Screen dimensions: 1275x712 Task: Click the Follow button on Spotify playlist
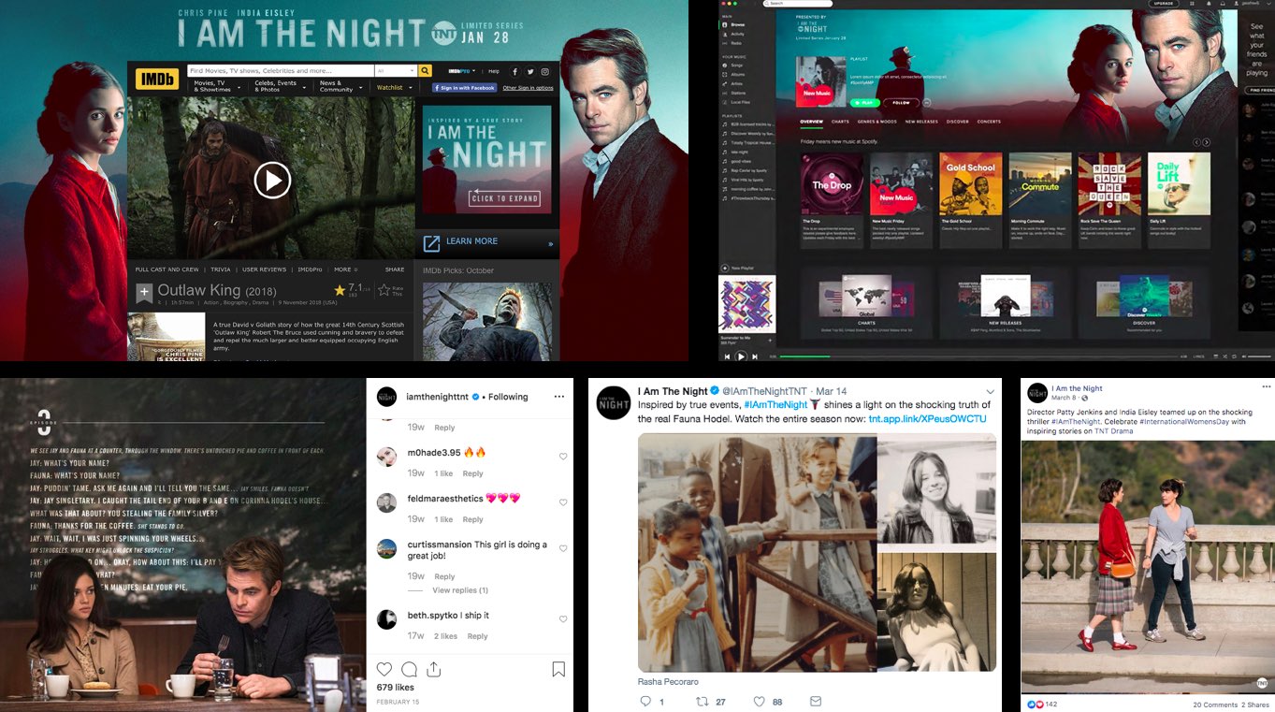(902, 103)
